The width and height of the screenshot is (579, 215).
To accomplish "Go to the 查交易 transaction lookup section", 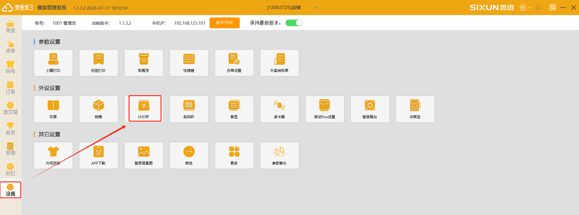I will (11, 108).
